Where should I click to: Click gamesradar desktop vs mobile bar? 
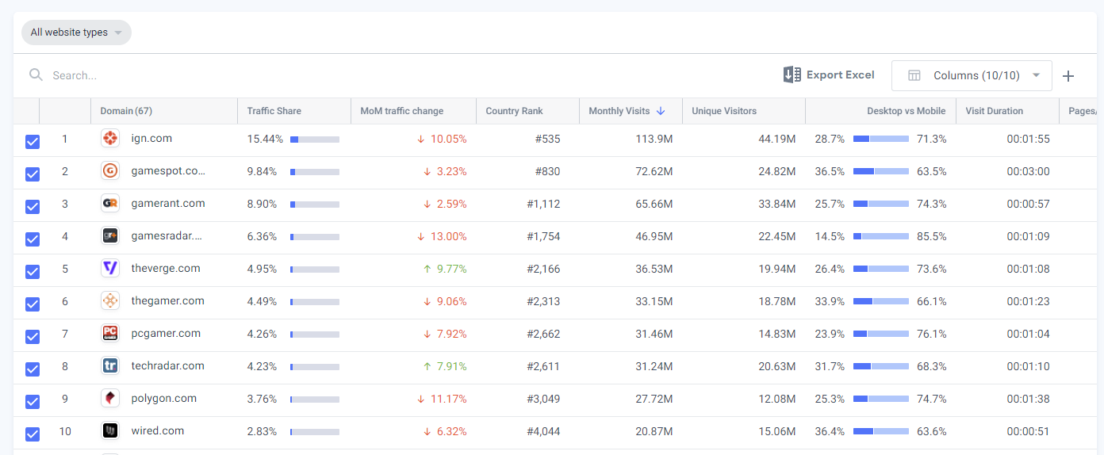881,236
